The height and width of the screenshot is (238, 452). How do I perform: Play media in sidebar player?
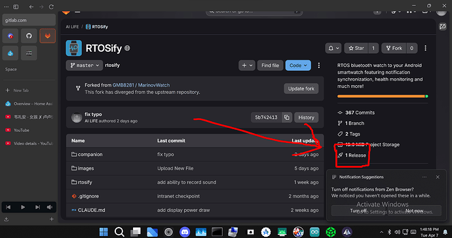[x=23, y=207]
